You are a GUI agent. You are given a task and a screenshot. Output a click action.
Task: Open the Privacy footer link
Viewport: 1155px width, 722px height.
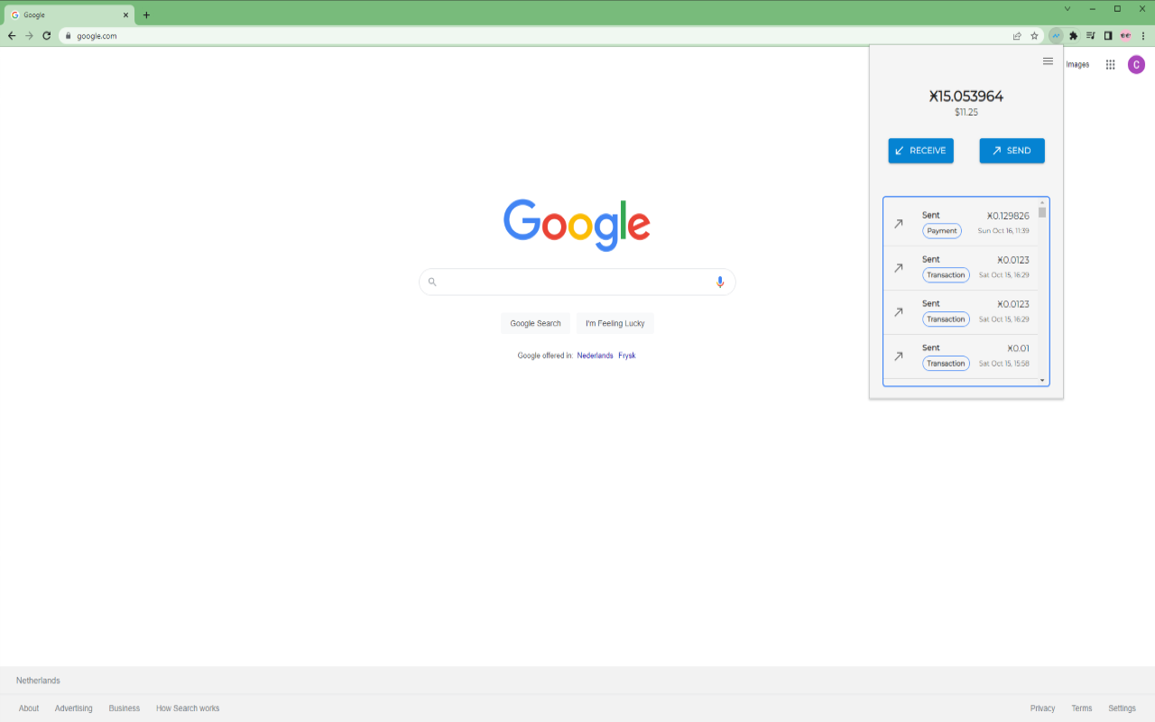1042,708
